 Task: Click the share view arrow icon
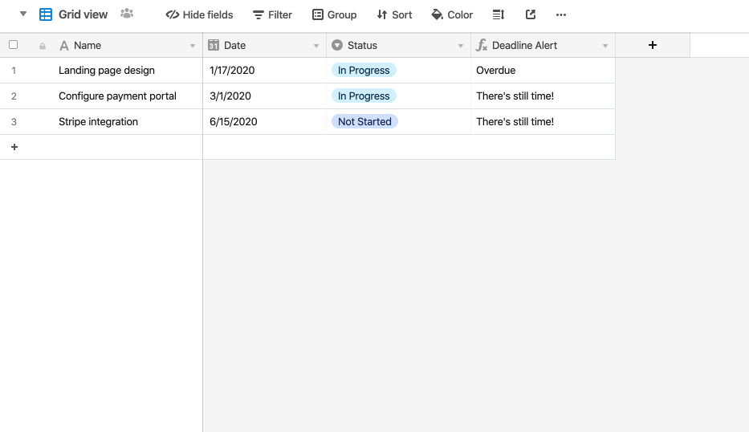point(530,14)
